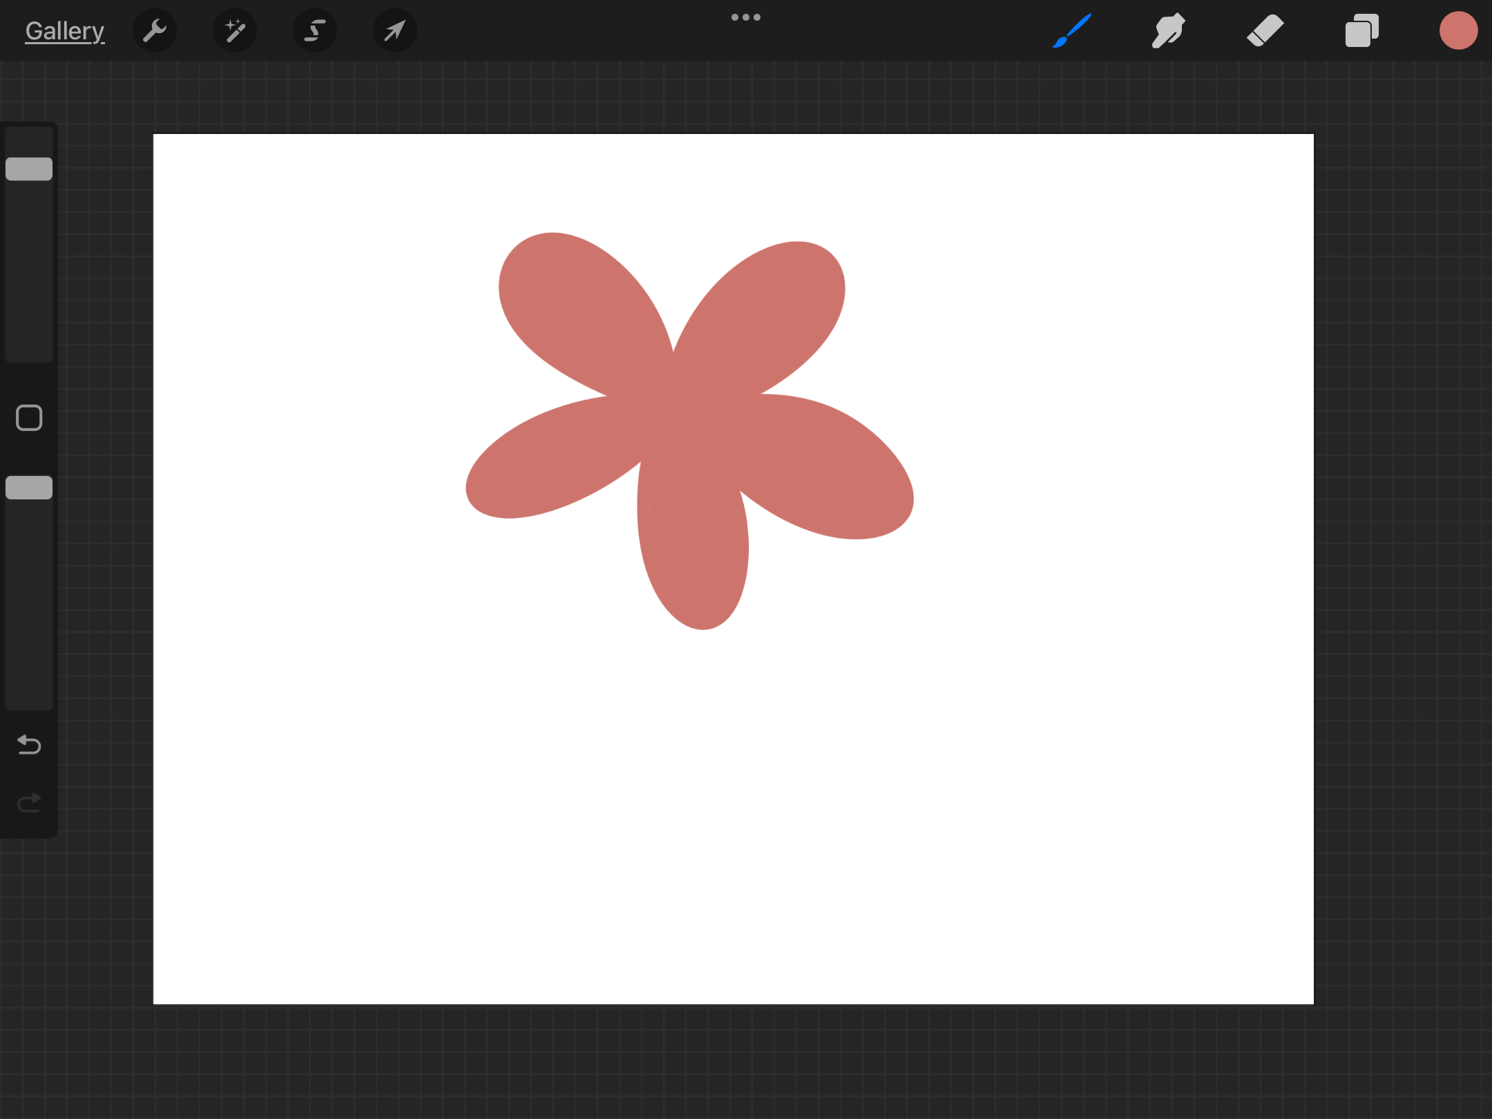Image resolution: width=1492 pixels, height=1119 pixels.
Task: Open Adjustments with the magic wand icon
Action: pos(234,30)
